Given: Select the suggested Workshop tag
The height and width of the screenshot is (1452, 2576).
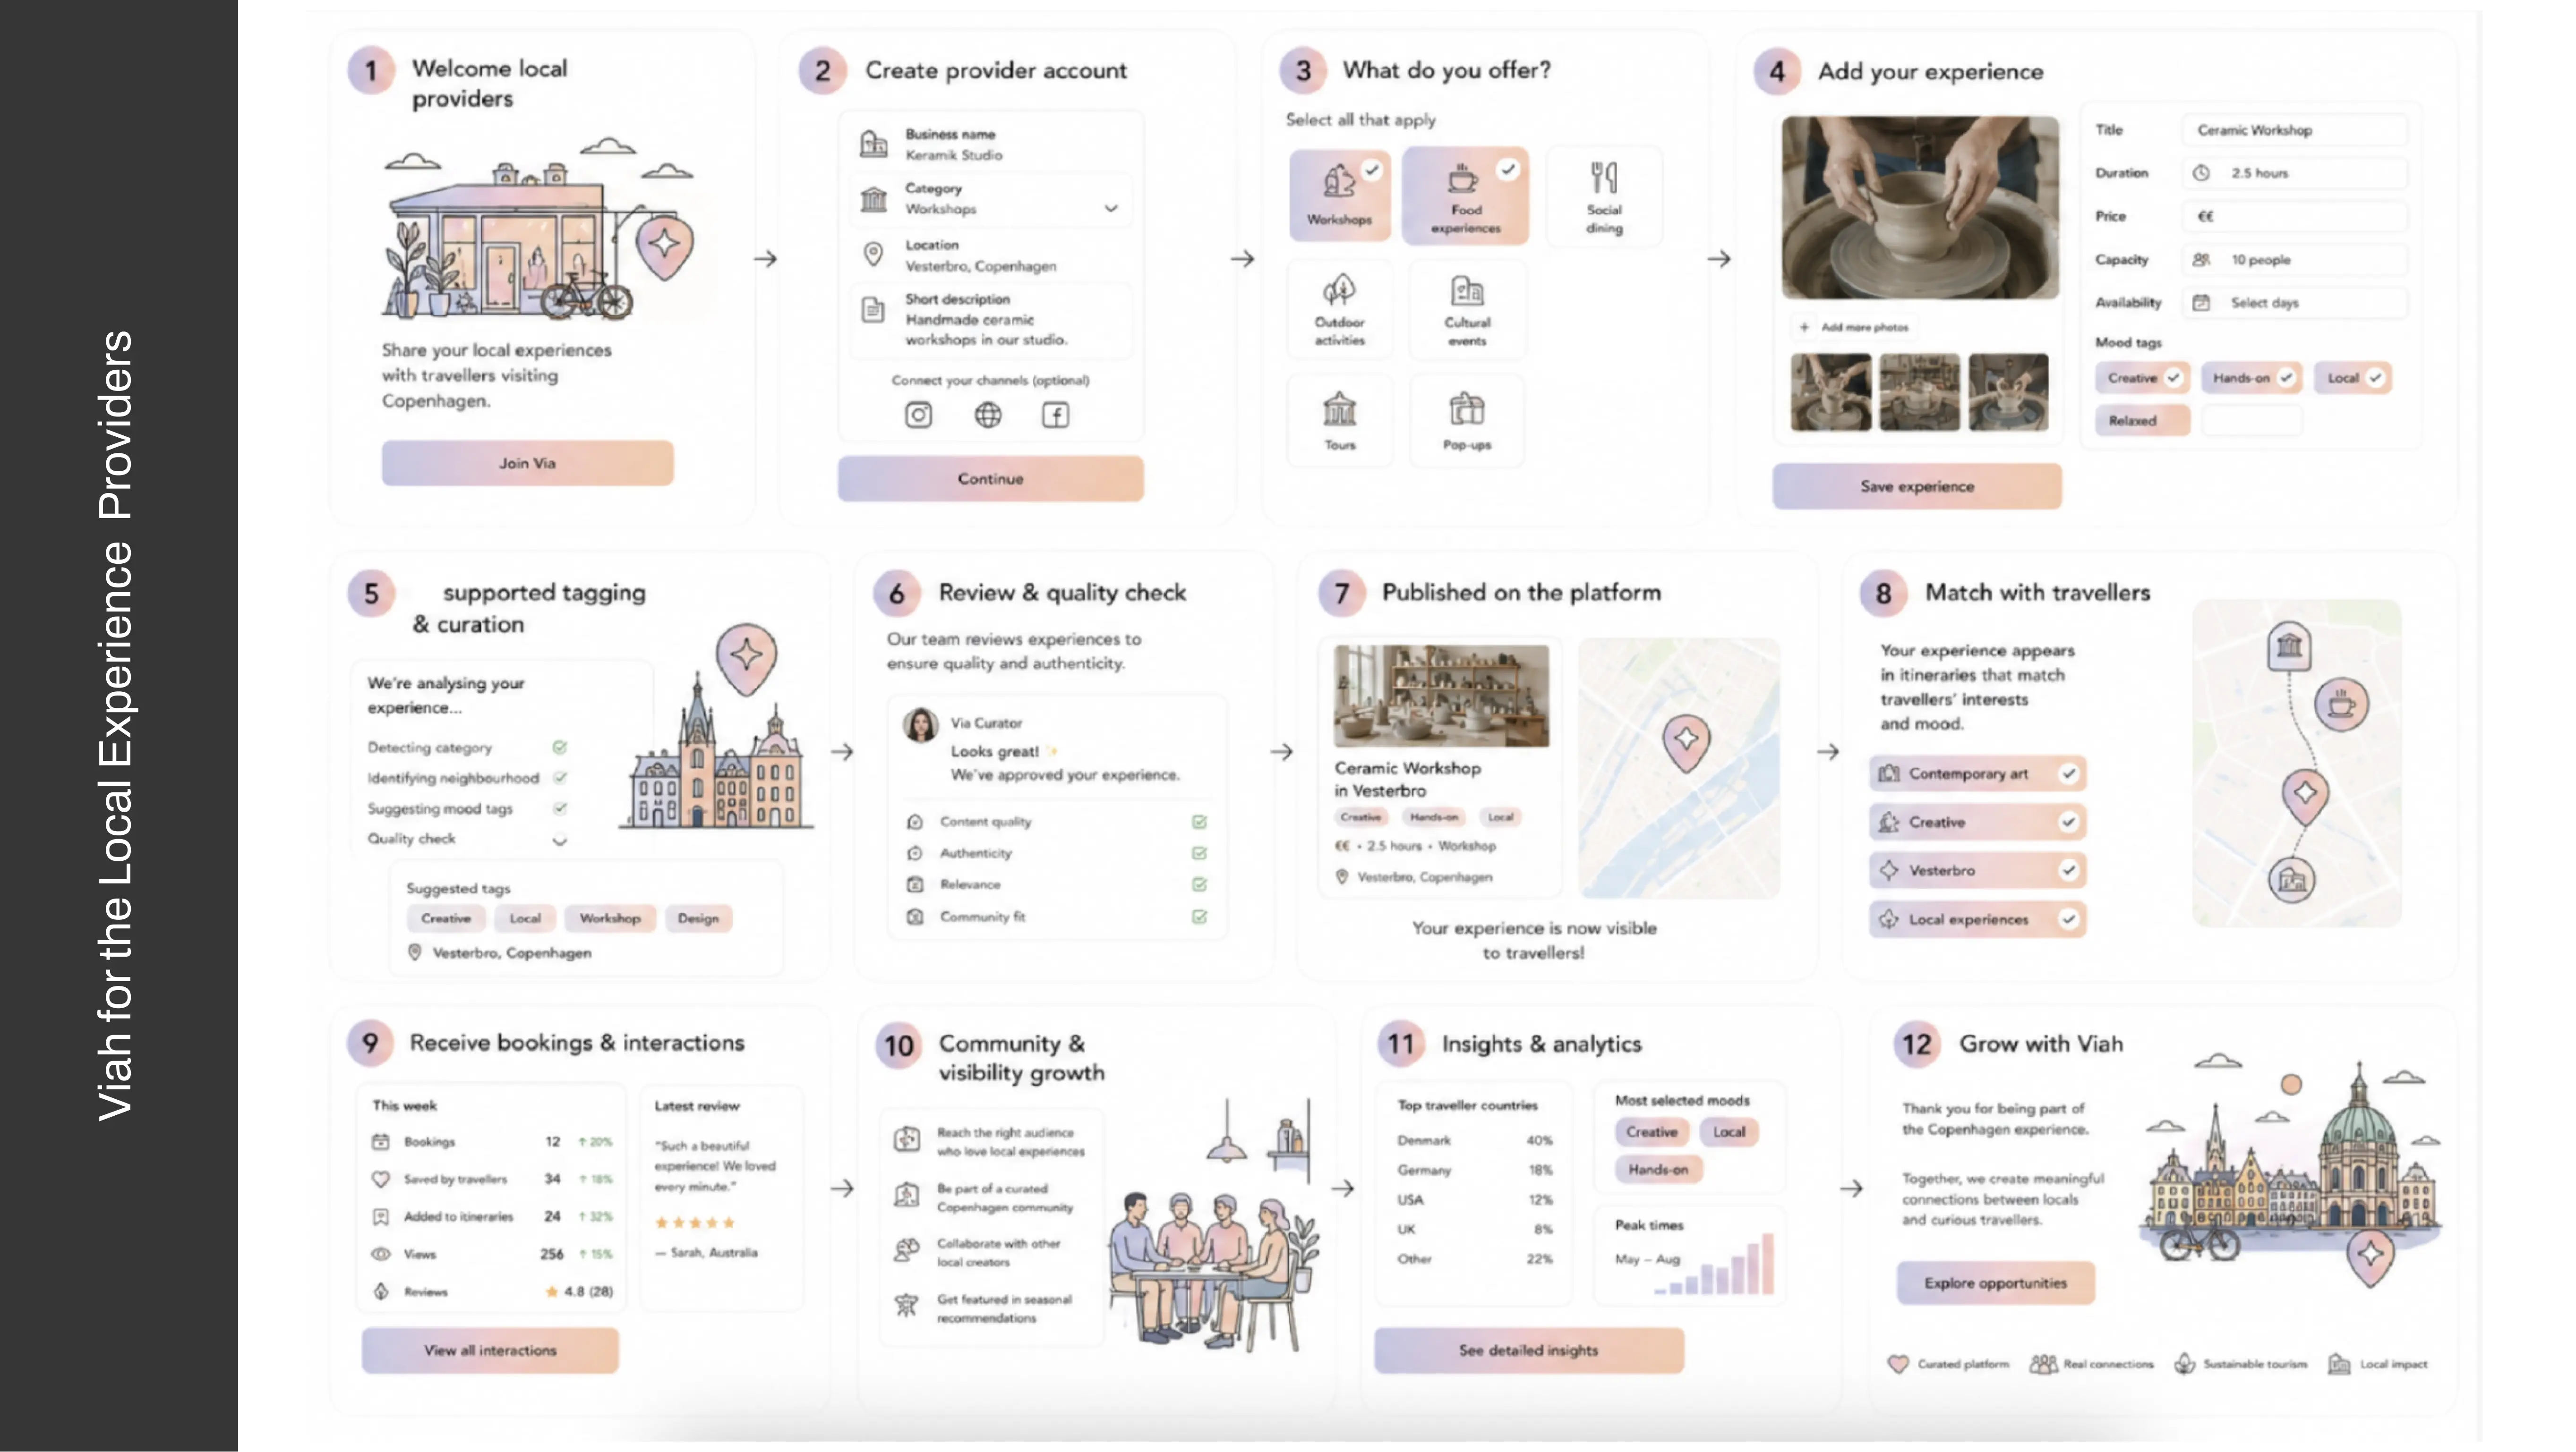Looking at the screenshot, I should point(609,918).
